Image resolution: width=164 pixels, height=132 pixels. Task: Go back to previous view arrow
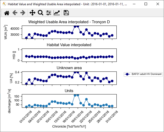[x=15, y=13]
